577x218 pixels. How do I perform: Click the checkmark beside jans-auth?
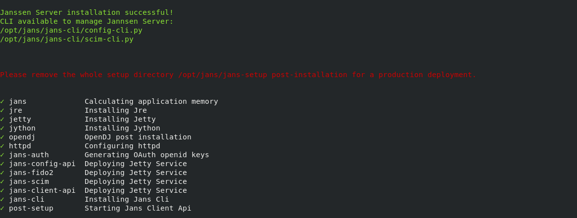(2, 155)
